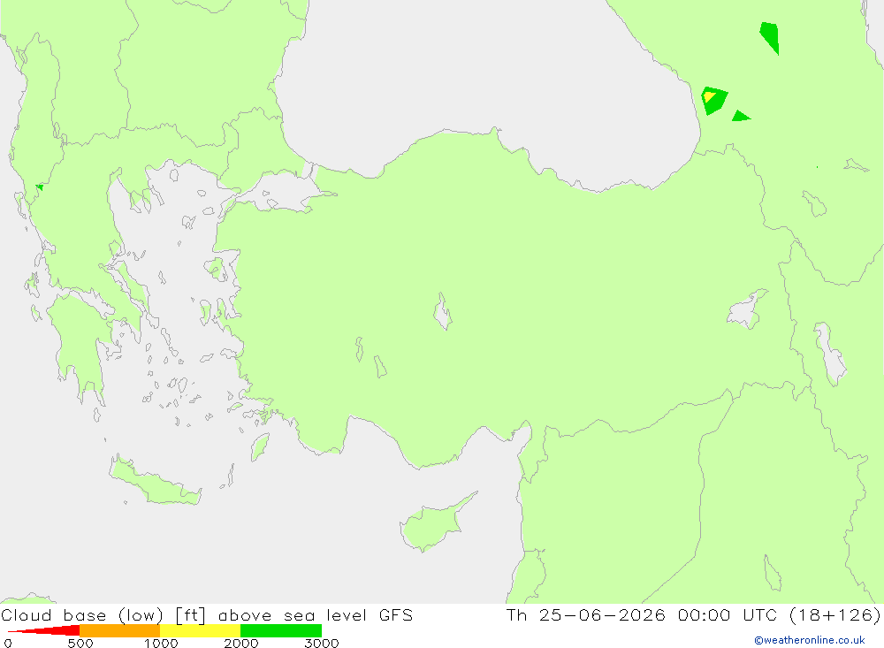This screenshot has height=648, width=884.
Task: Click the legend value 2000
Action: (241, 643)
